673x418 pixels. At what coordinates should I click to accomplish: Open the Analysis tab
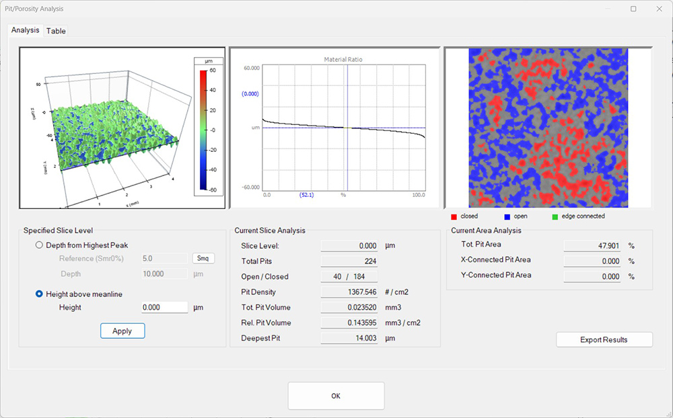[x=26, y=30]
